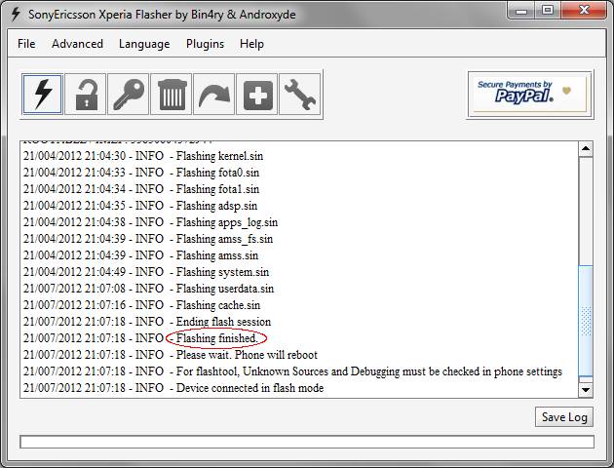Open the Language menu
Viewport: 614px width, 468px height.
[144, 44]
